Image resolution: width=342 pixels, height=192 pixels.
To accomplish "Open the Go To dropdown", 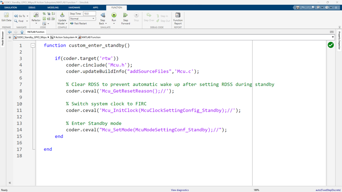I will point(27,16).
